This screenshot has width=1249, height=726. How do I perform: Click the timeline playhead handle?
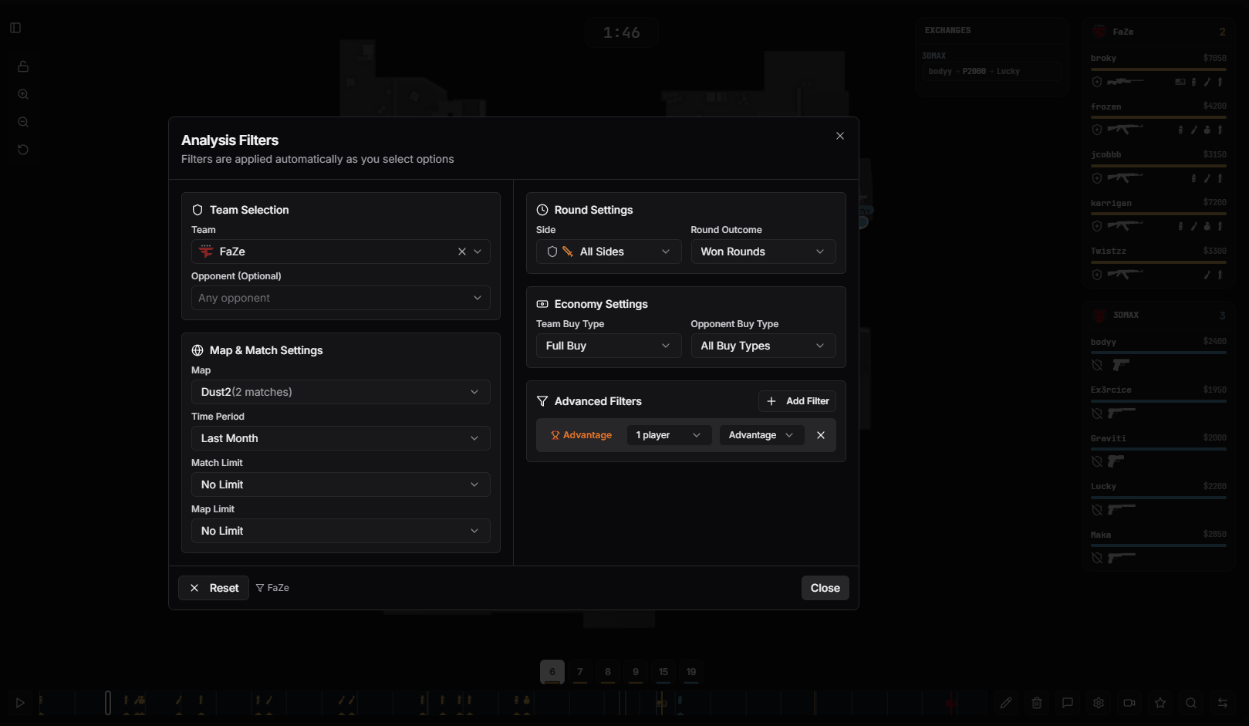point(108,703)
